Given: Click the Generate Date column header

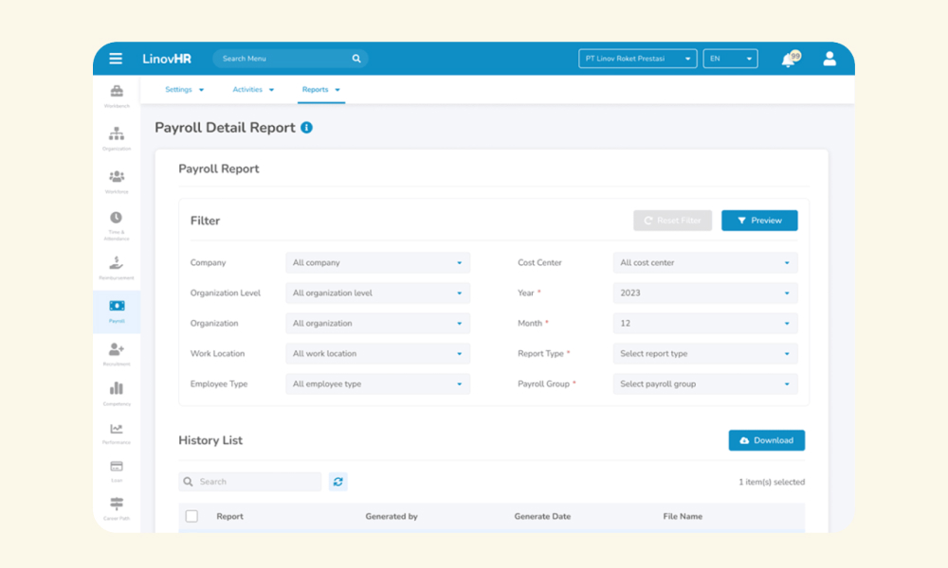Looking at the screenshot, I should point(542,516).
